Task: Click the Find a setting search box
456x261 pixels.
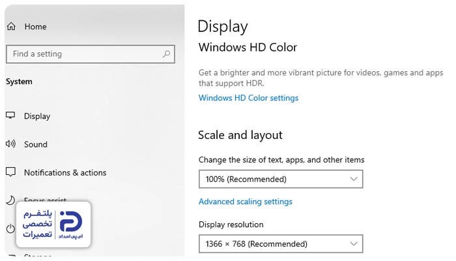Action: (90, 54)
